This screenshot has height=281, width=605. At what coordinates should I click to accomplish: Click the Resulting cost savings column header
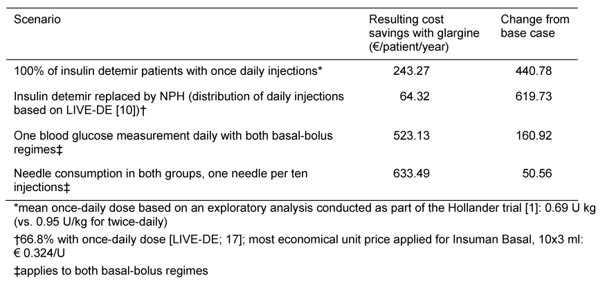click(x=413, y=33)
